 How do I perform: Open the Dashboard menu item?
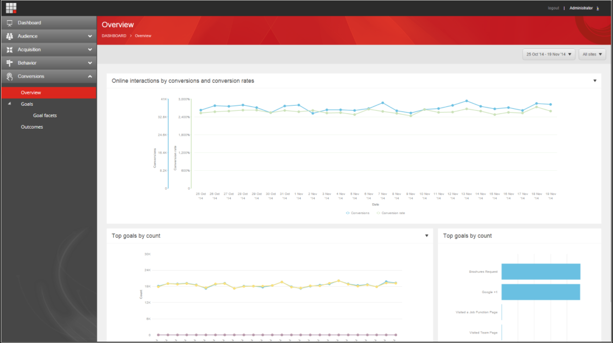pyautogui.click(x=49, y=23)
